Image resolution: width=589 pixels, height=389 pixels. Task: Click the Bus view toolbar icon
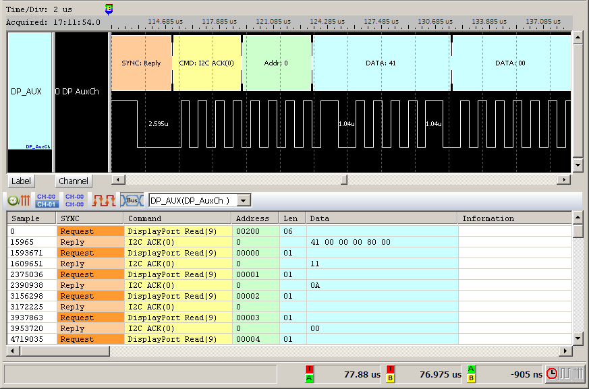pyautogui.click(x=132, y=200)
